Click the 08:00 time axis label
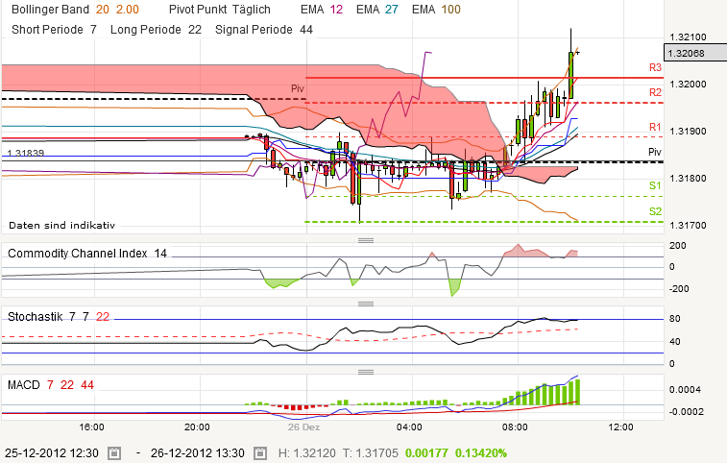Viewport: 727px width, 463px height. (x=515, y=426)
